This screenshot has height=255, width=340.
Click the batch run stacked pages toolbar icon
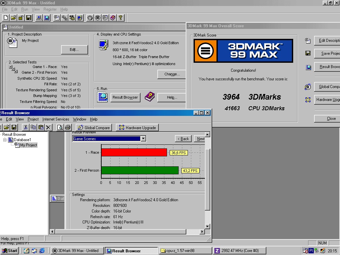click(x=105, y=18)
